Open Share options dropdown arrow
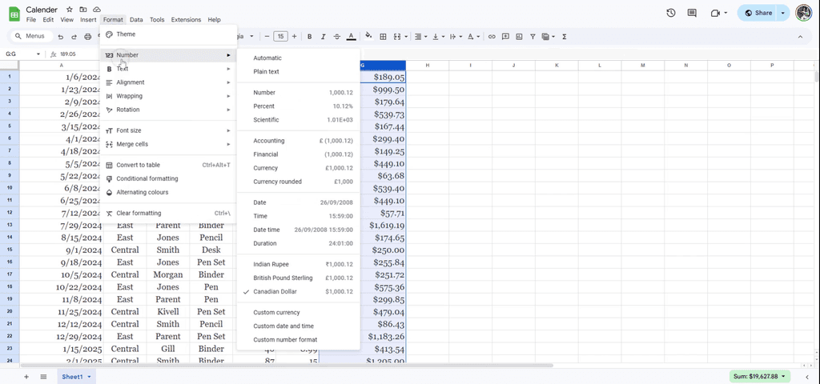 783,13
